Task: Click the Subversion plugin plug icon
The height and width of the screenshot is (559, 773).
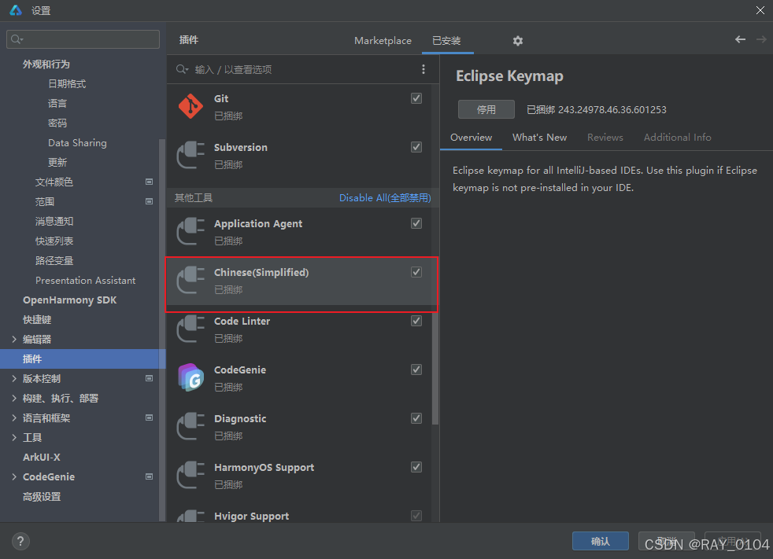Action: tap(190, 155)
